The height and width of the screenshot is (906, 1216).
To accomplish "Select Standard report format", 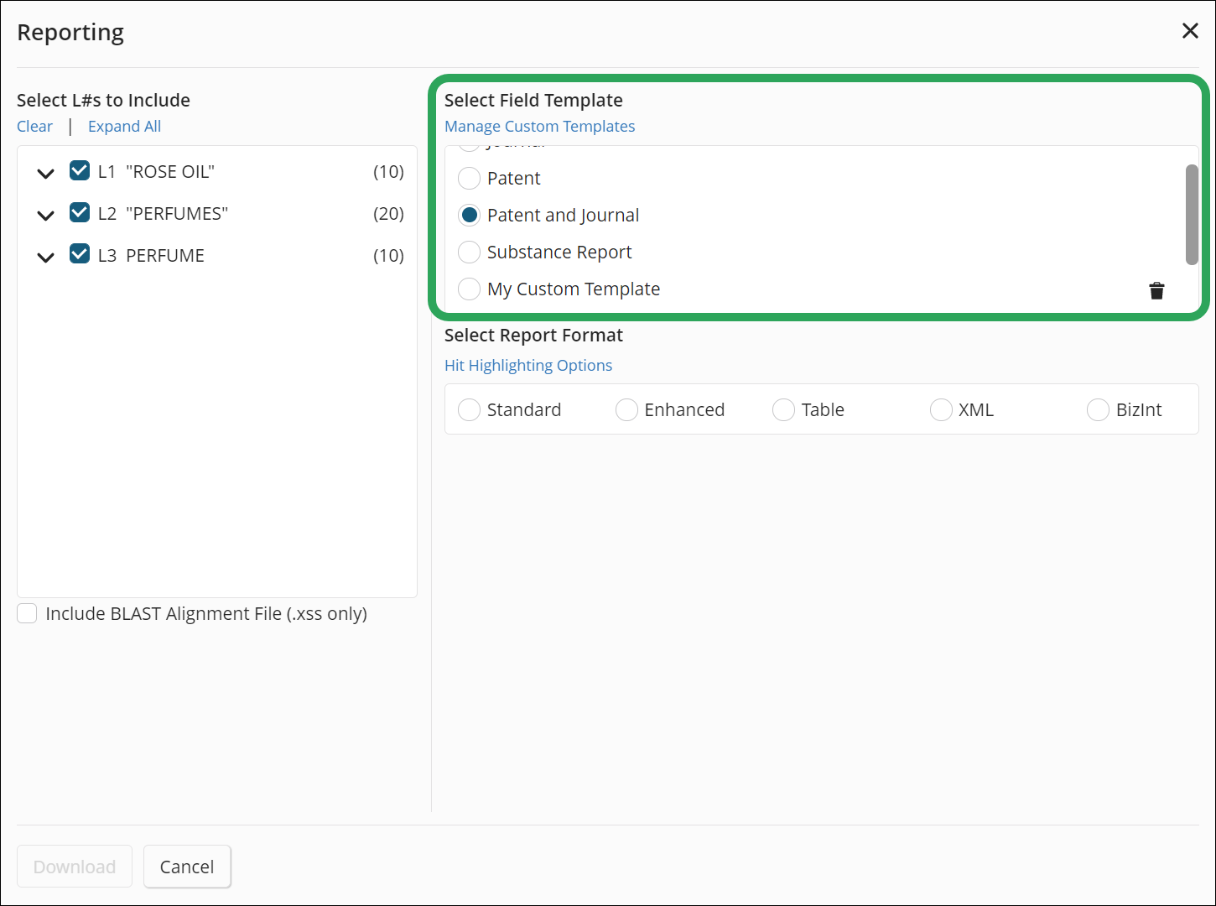I will [470, 409].
